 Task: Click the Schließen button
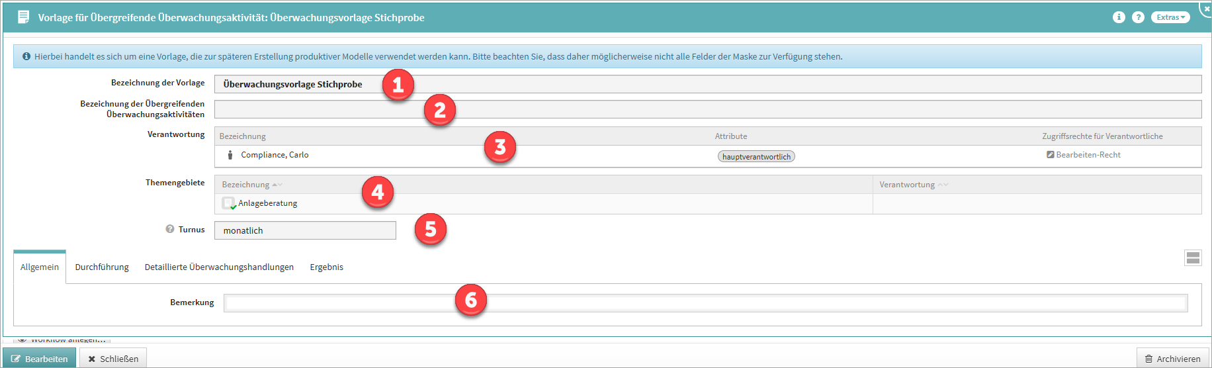(x=113, y=359)
